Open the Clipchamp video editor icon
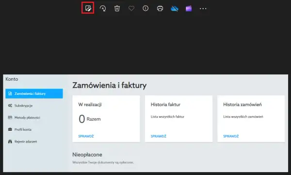This screenshot has width=291, height=175. (x=189, y=9)
